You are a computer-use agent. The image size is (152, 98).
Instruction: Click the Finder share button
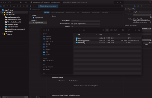pos(129,30)
